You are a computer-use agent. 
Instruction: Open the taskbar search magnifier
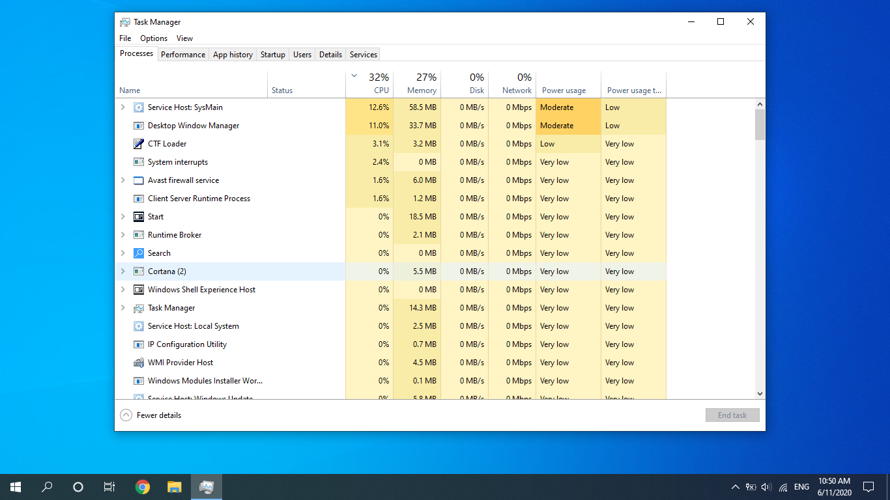pyautogui.click(x=47, y=487)
